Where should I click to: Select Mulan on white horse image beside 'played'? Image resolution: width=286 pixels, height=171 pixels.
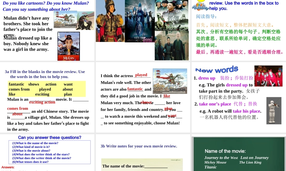170,81
